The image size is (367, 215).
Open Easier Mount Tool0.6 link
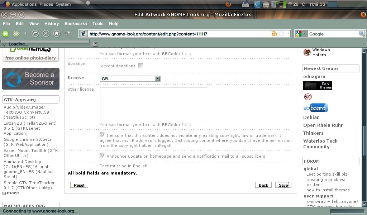[30, 153]
